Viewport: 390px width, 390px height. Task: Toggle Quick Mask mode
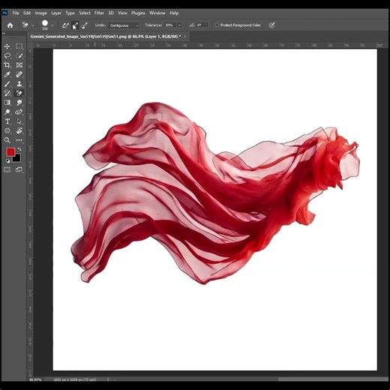7,169
